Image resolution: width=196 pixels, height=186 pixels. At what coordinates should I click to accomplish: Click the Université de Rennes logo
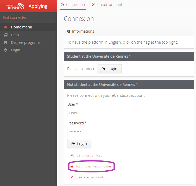(15, 6)
